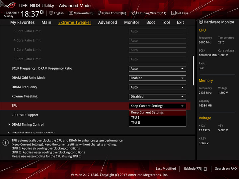Screen dimensions: 239x179
Task: Click +3.3V value 3.376 V
Action: tap(203, 143)
